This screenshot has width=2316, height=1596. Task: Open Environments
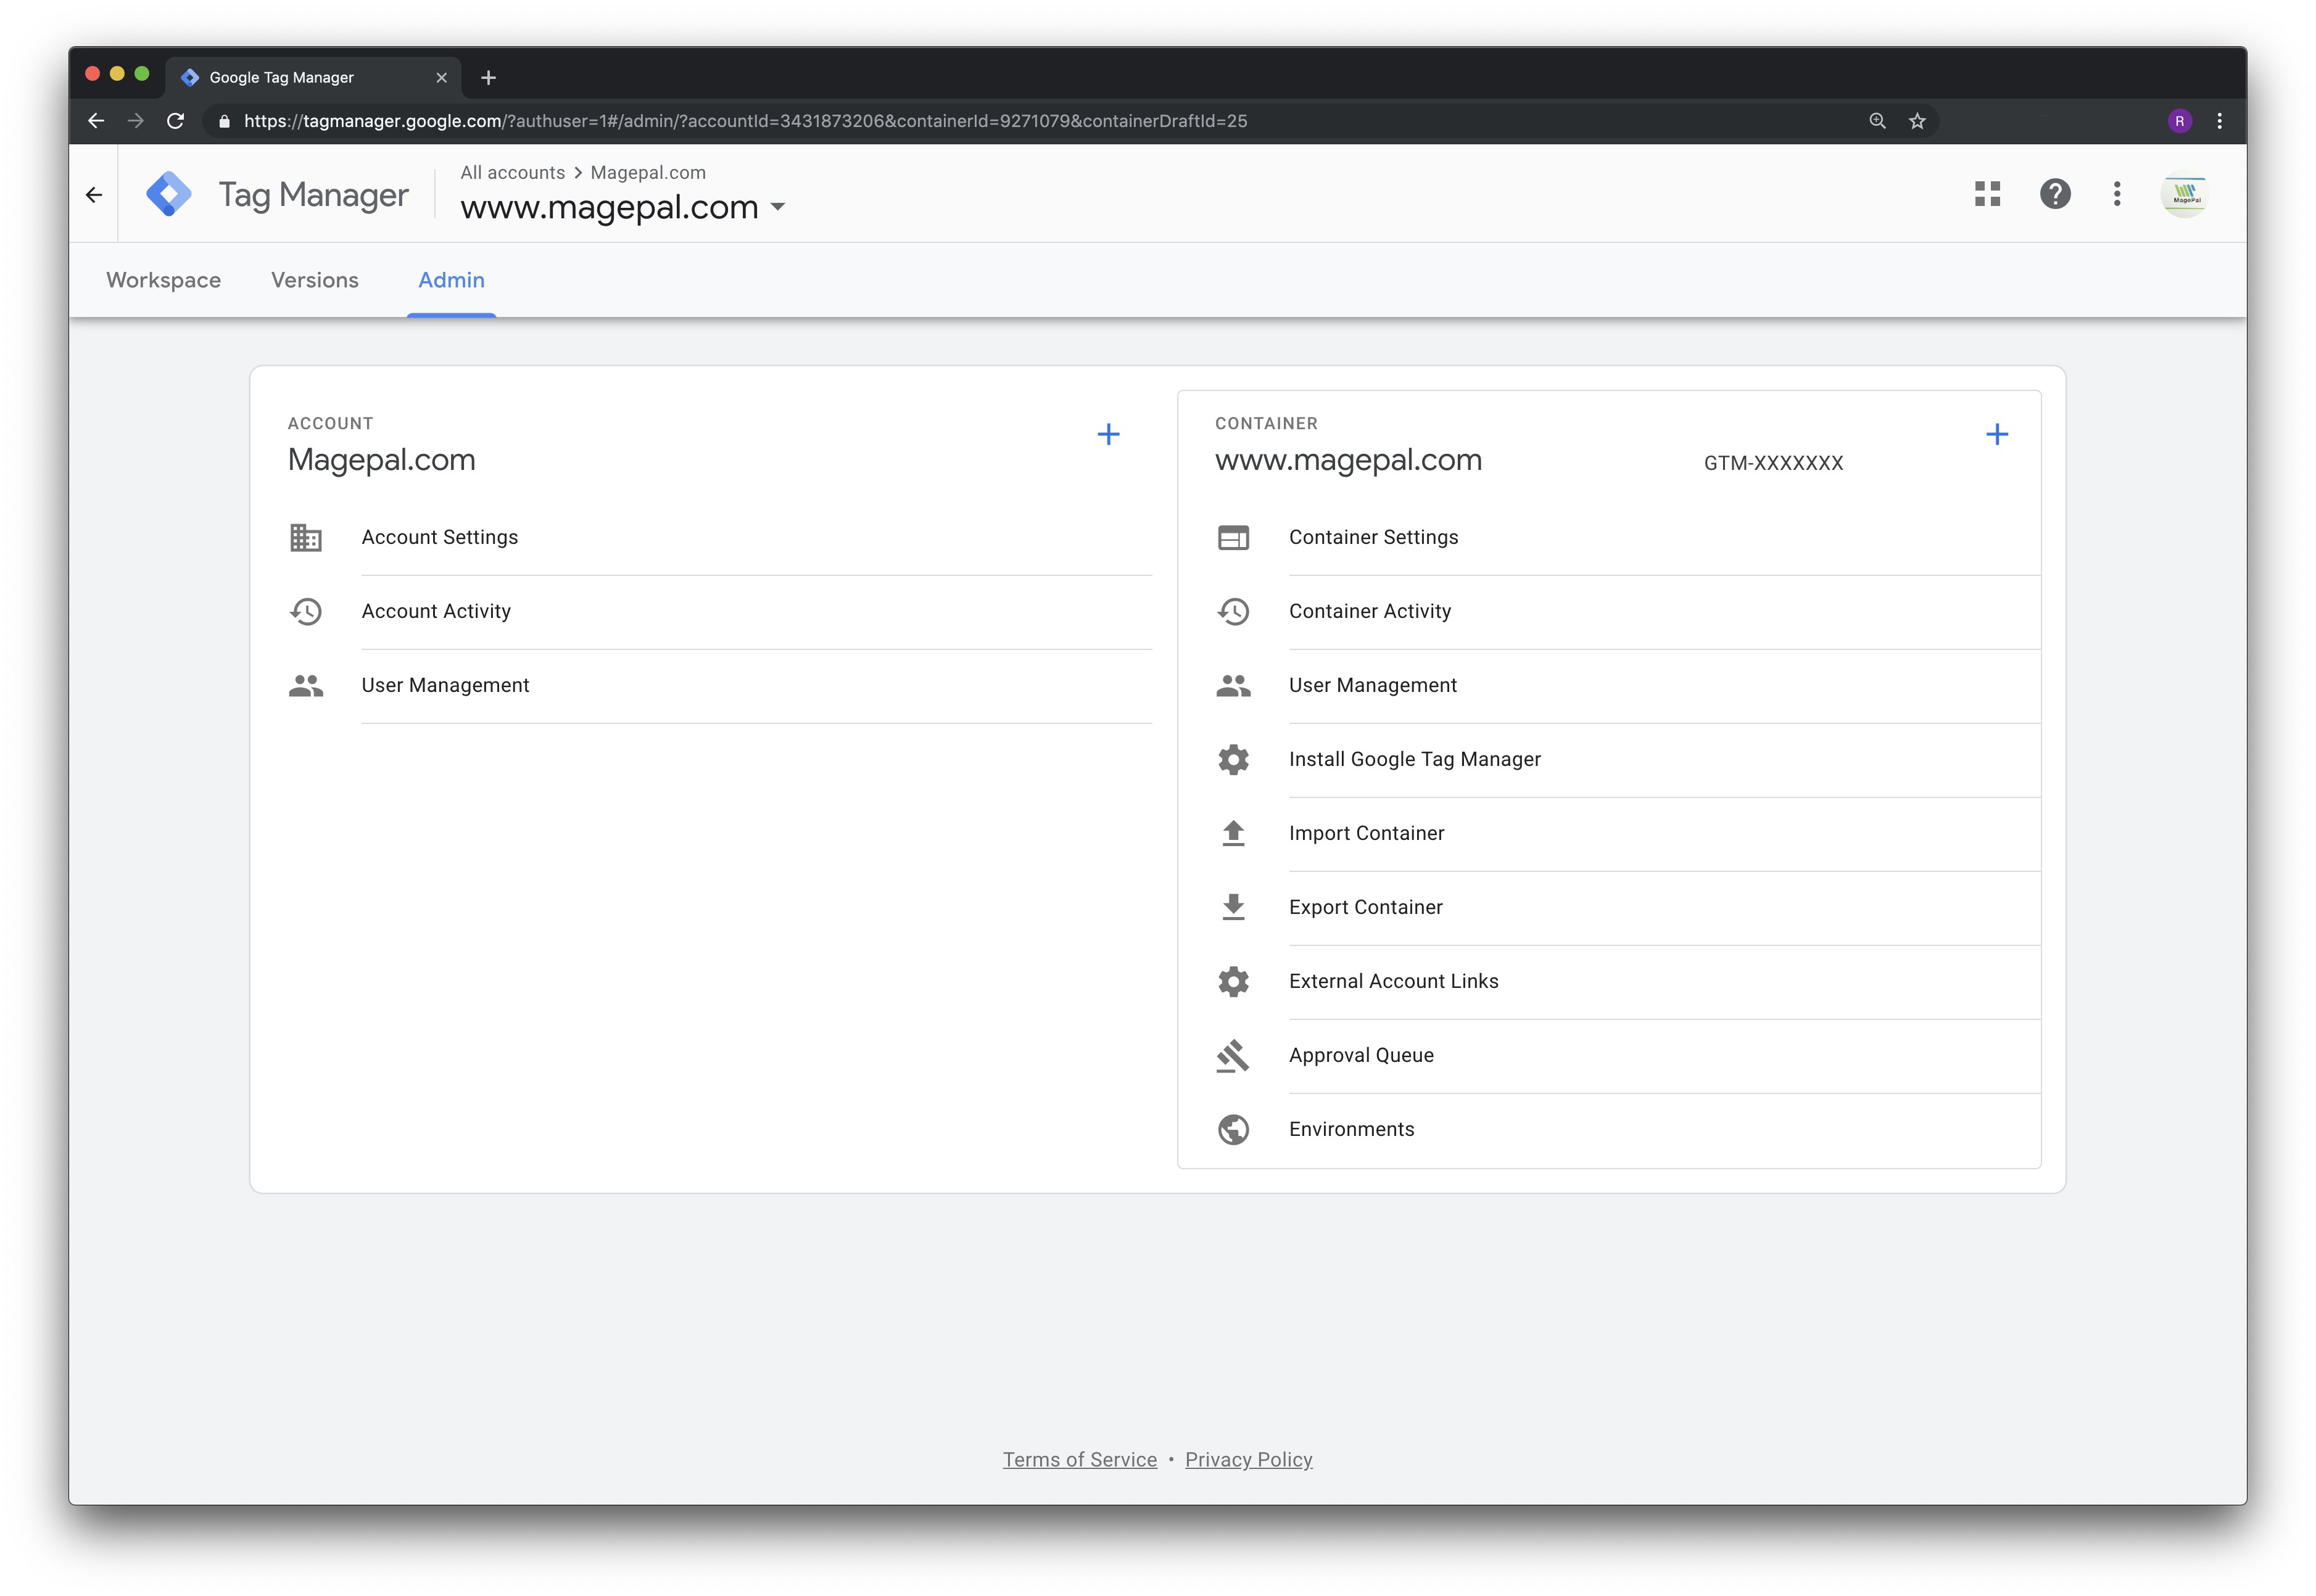[x=1609, y=1130]
